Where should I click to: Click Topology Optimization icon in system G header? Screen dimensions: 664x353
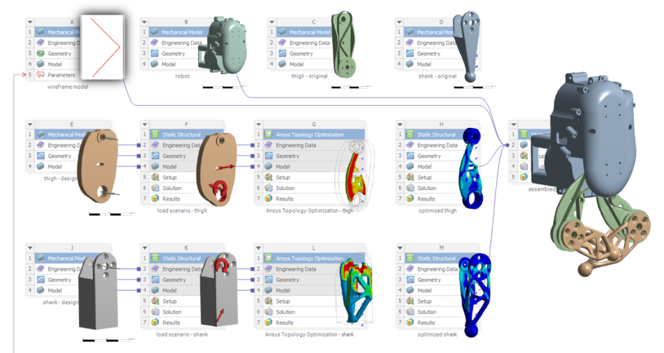pos(269,134)
